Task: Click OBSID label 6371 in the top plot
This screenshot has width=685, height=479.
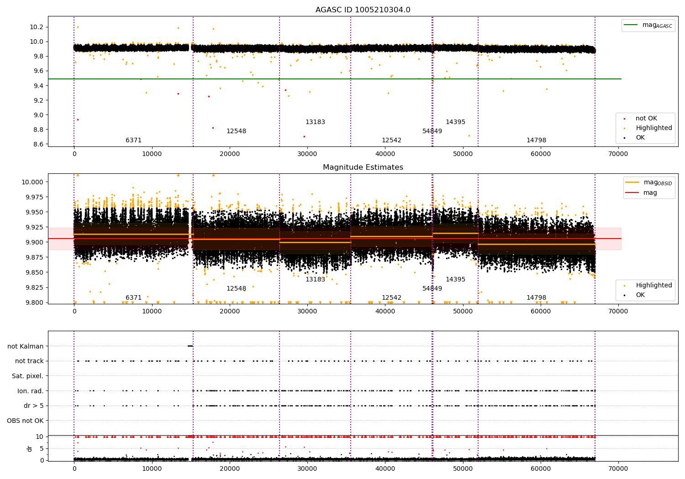Action: point(134,141)
